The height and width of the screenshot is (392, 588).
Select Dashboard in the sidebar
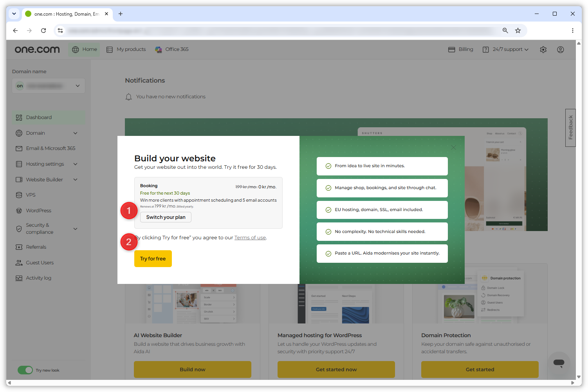(x=49, y=117)
